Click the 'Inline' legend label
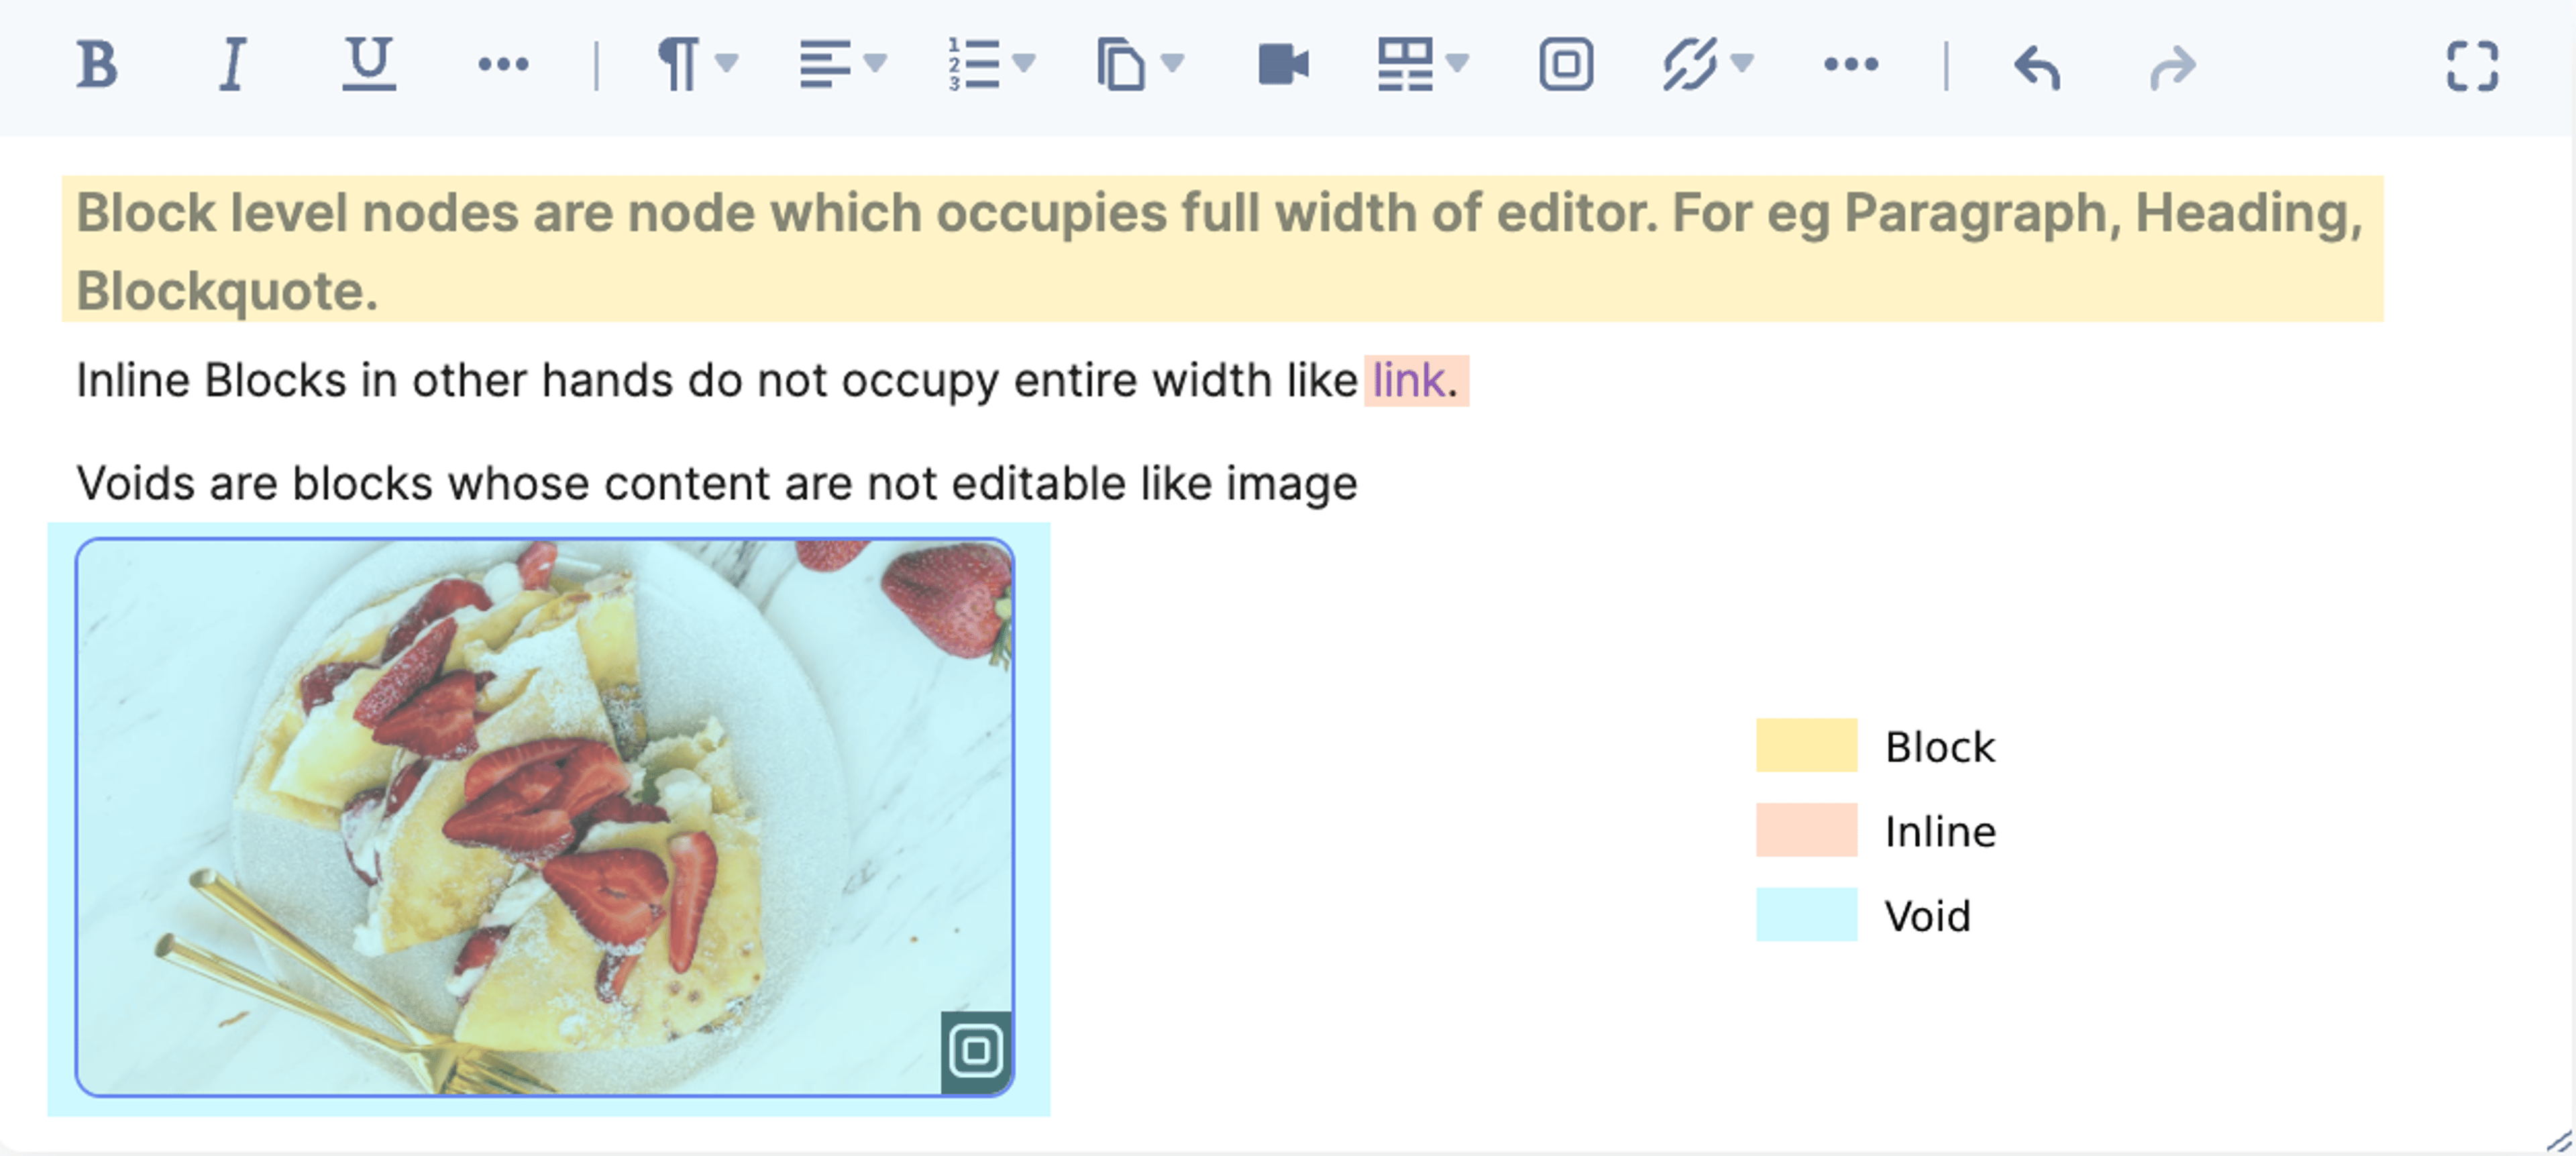Image resolution: width=2576 pixels, height=1156 pixels. click(1940, 832)
